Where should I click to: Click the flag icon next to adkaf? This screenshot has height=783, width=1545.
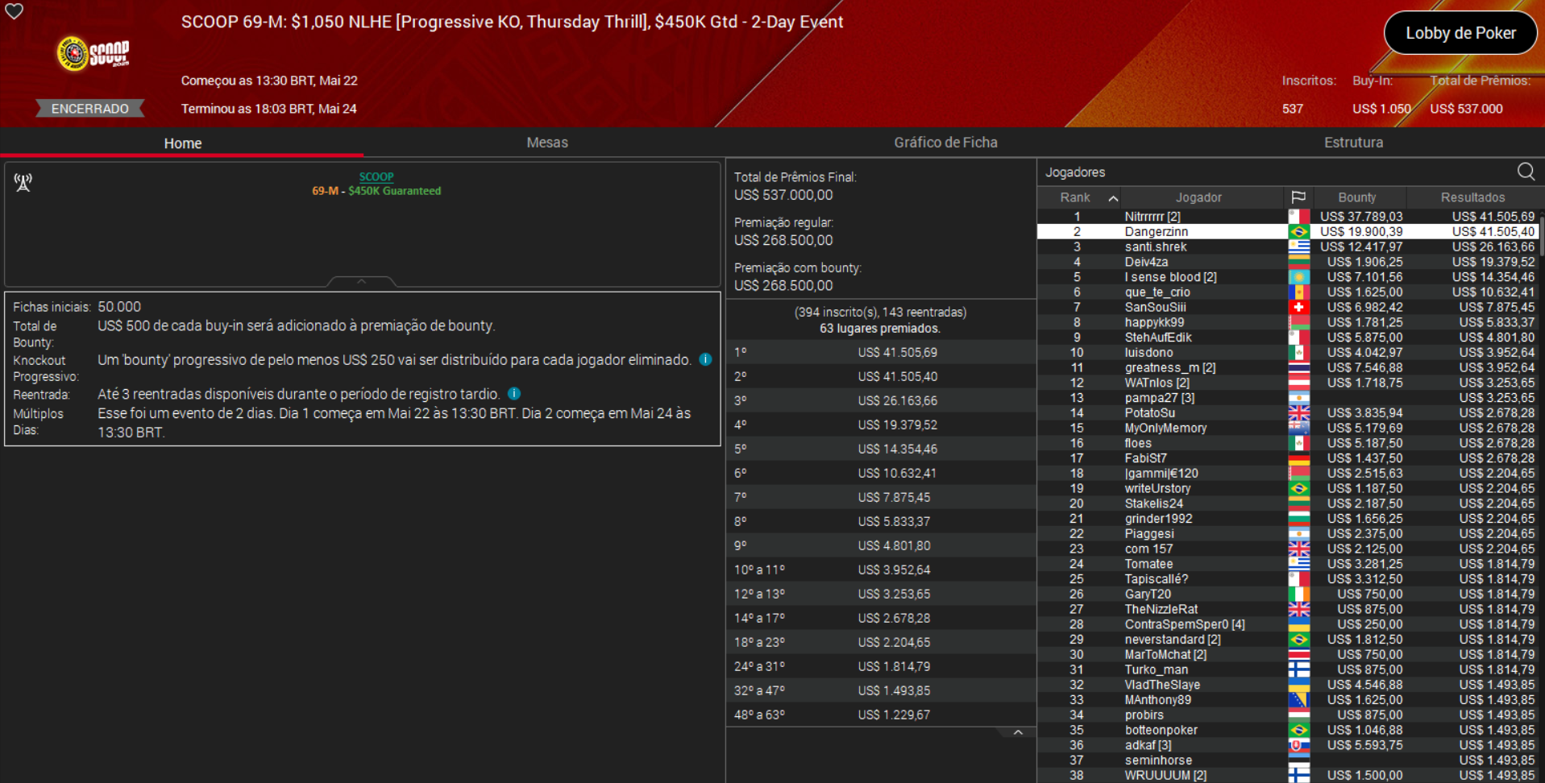tap(1298, 746)
